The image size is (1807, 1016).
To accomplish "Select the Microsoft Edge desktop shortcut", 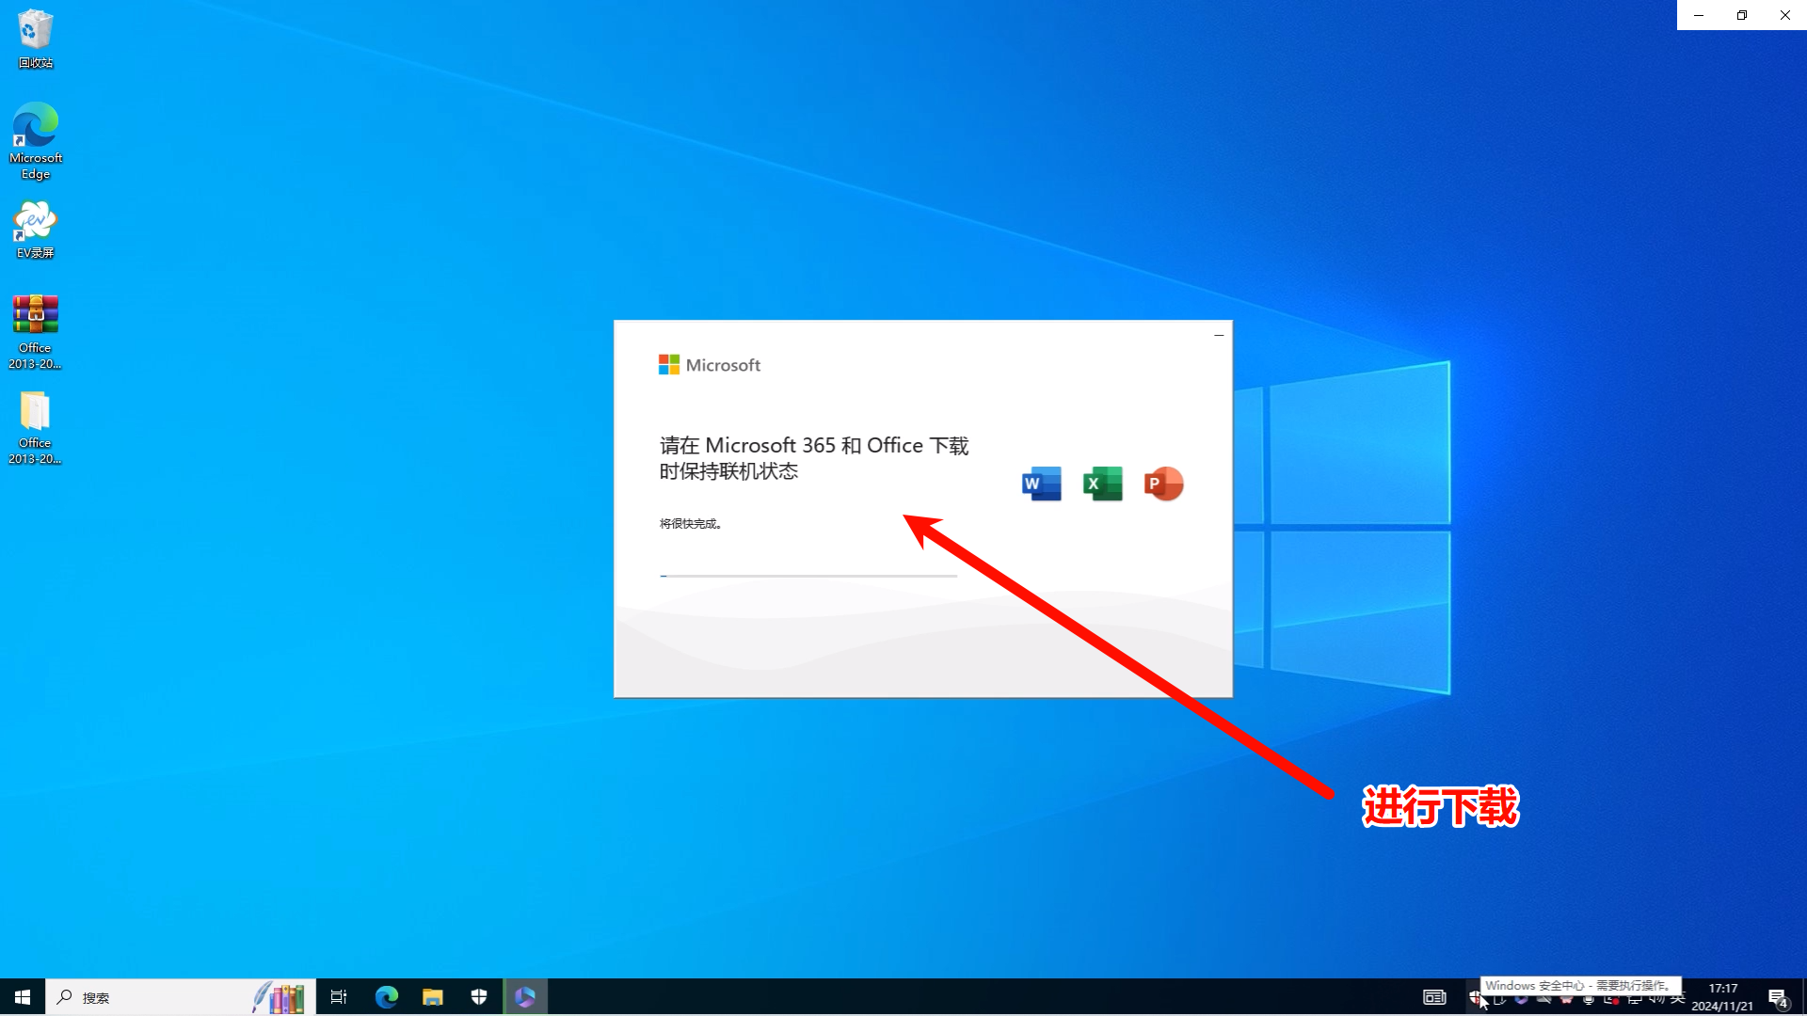I will pos(36,141).
